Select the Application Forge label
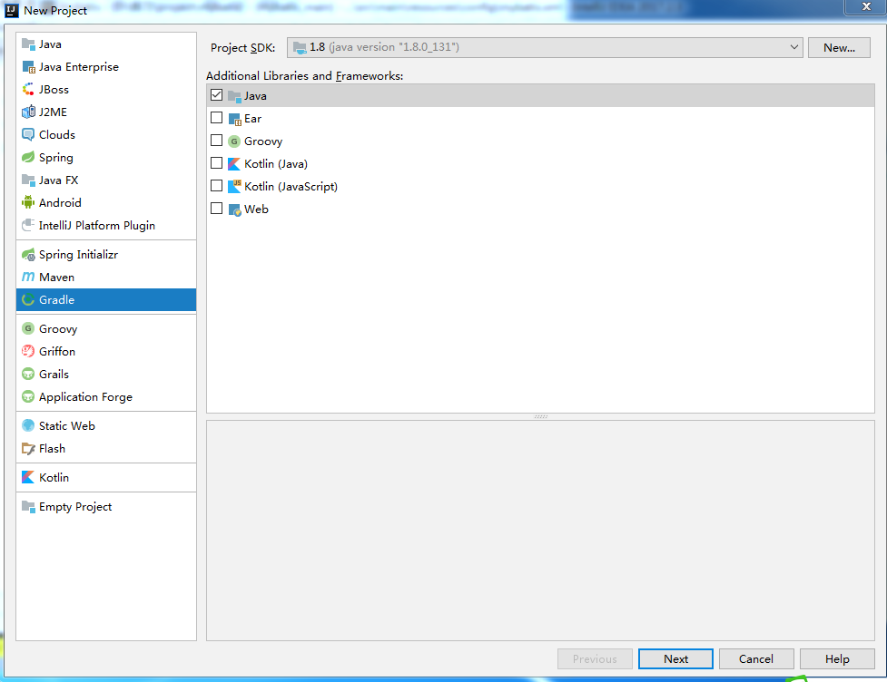The height and width of the screenshot is (682, 887). coord(85,396)
